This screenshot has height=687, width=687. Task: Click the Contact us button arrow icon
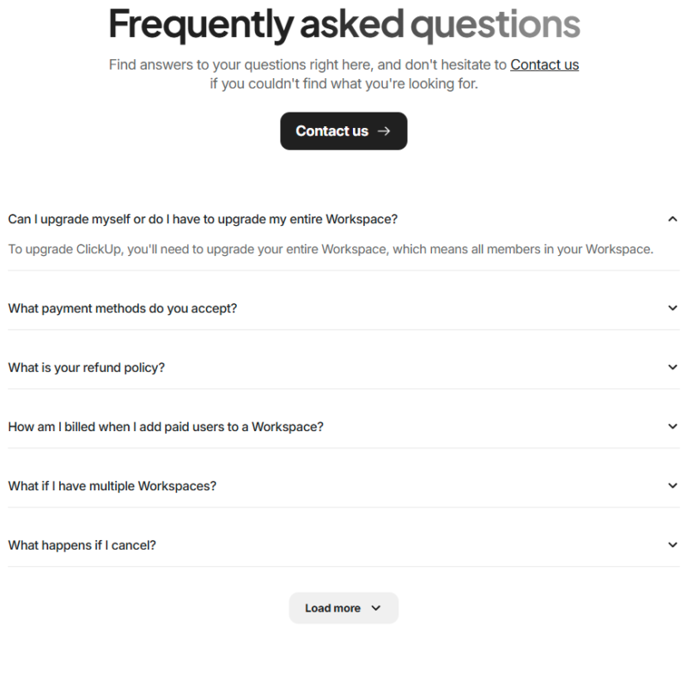coord(384,131)
